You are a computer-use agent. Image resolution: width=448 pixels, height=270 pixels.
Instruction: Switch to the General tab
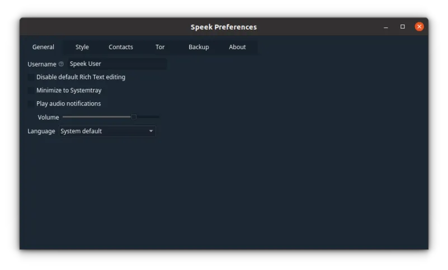[43, 47]
